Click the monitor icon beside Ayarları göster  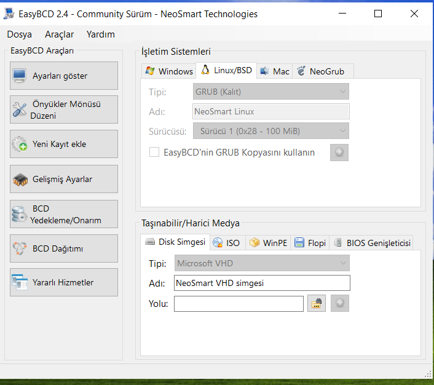pos(19,76)
